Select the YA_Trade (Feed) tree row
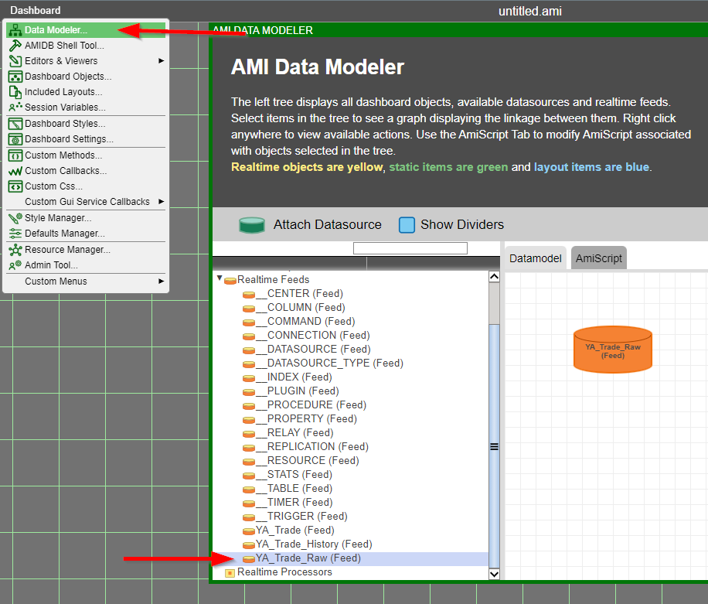 350,531
